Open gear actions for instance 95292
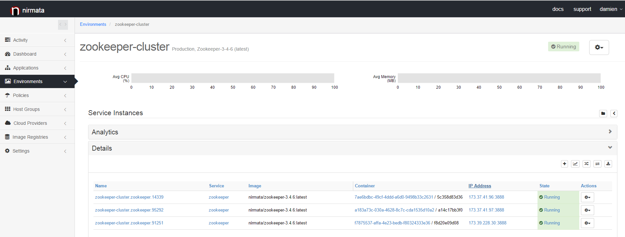This screenshot has width=625, height=237. pos(588,210)
